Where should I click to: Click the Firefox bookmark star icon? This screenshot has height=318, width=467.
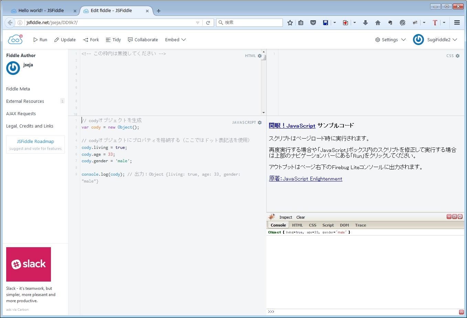click(x=290, y=23)
